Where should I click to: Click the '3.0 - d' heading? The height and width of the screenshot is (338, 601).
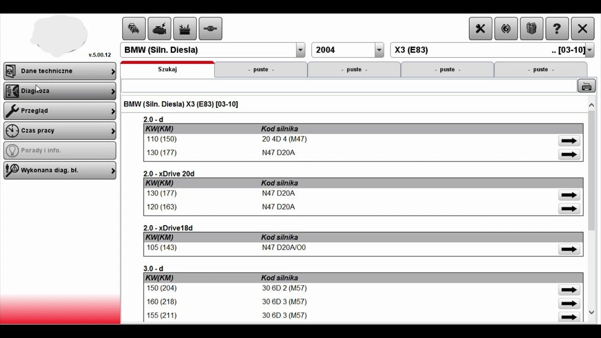[154, 269]
